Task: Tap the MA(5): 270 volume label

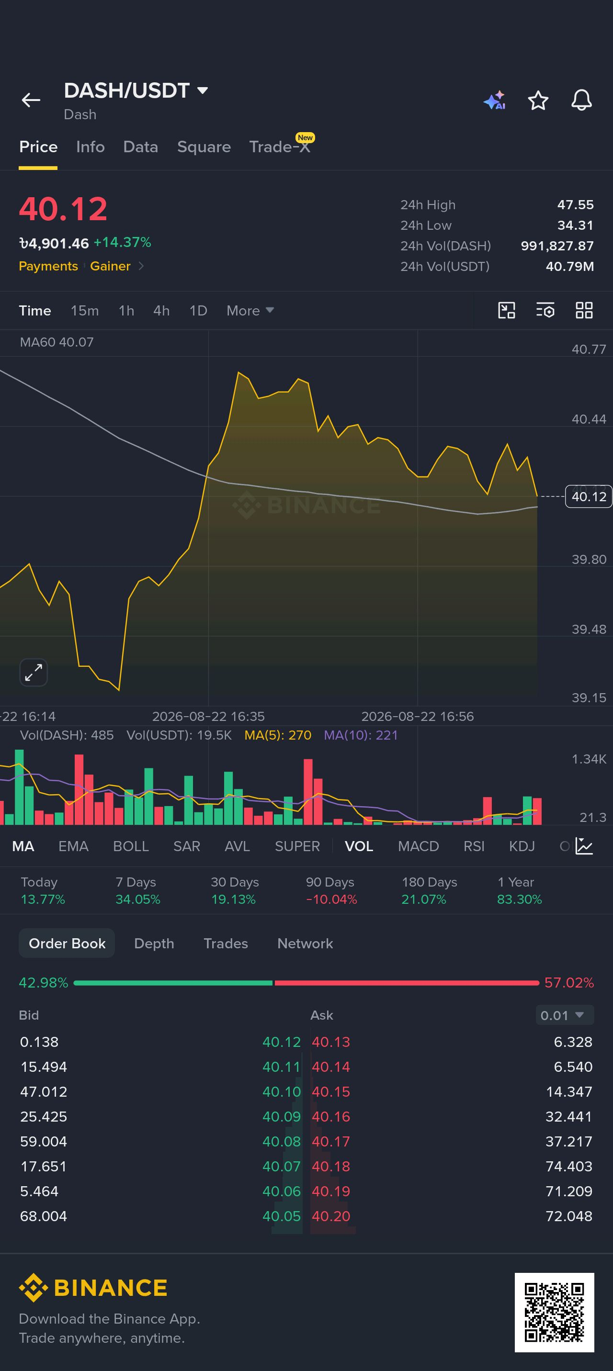Action: 277,735
